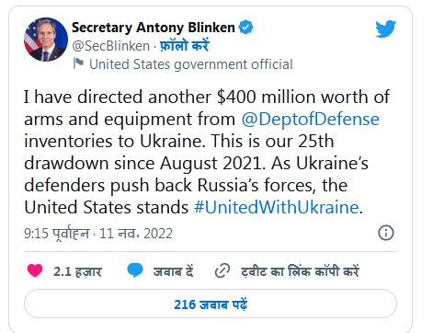Open the Secretary Antony Blinken display name
This screenshot has width=444, height=333.
[x=154, y=28]
